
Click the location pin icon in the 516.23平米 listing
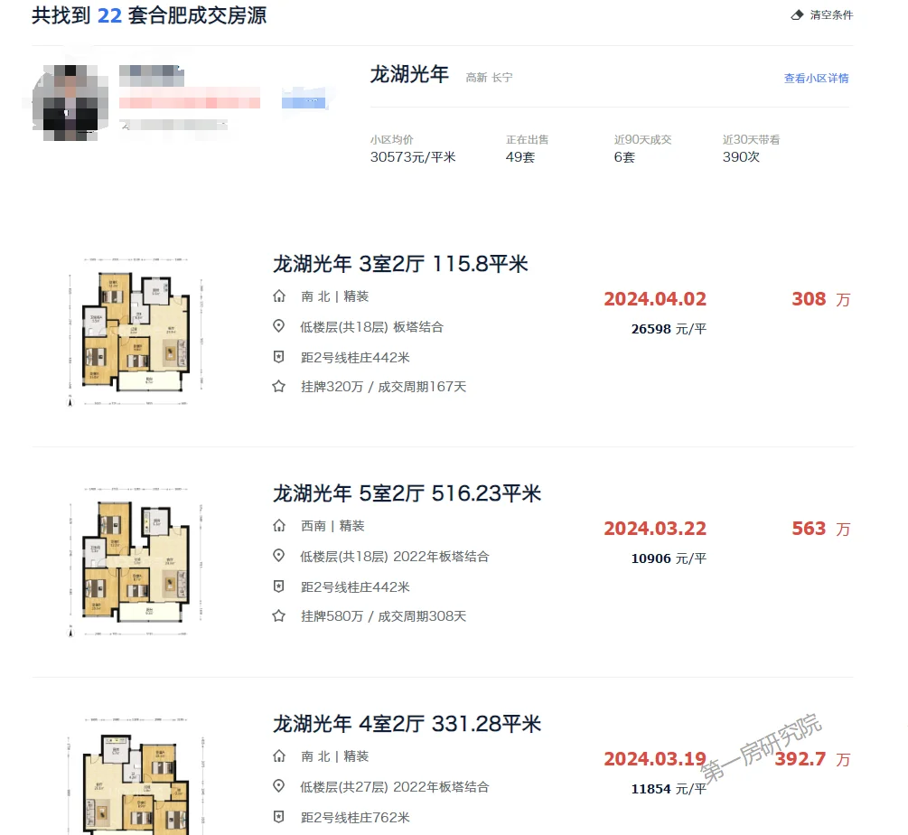pos(278,556)
